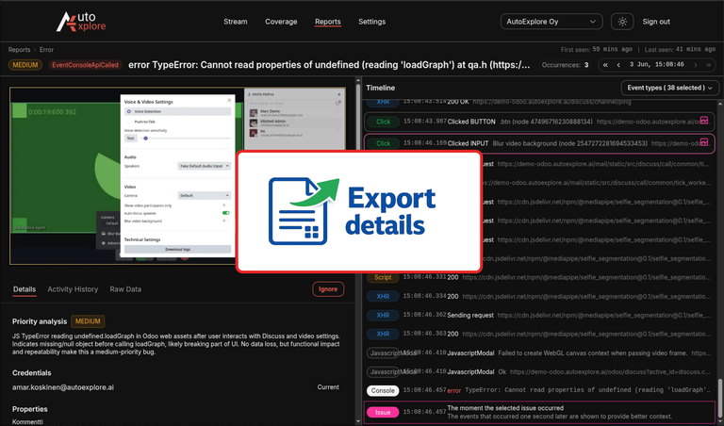Image resolution: width=724 pixels, height=426 pixels.
Task: Click the Current credential label
Action: 328,387
